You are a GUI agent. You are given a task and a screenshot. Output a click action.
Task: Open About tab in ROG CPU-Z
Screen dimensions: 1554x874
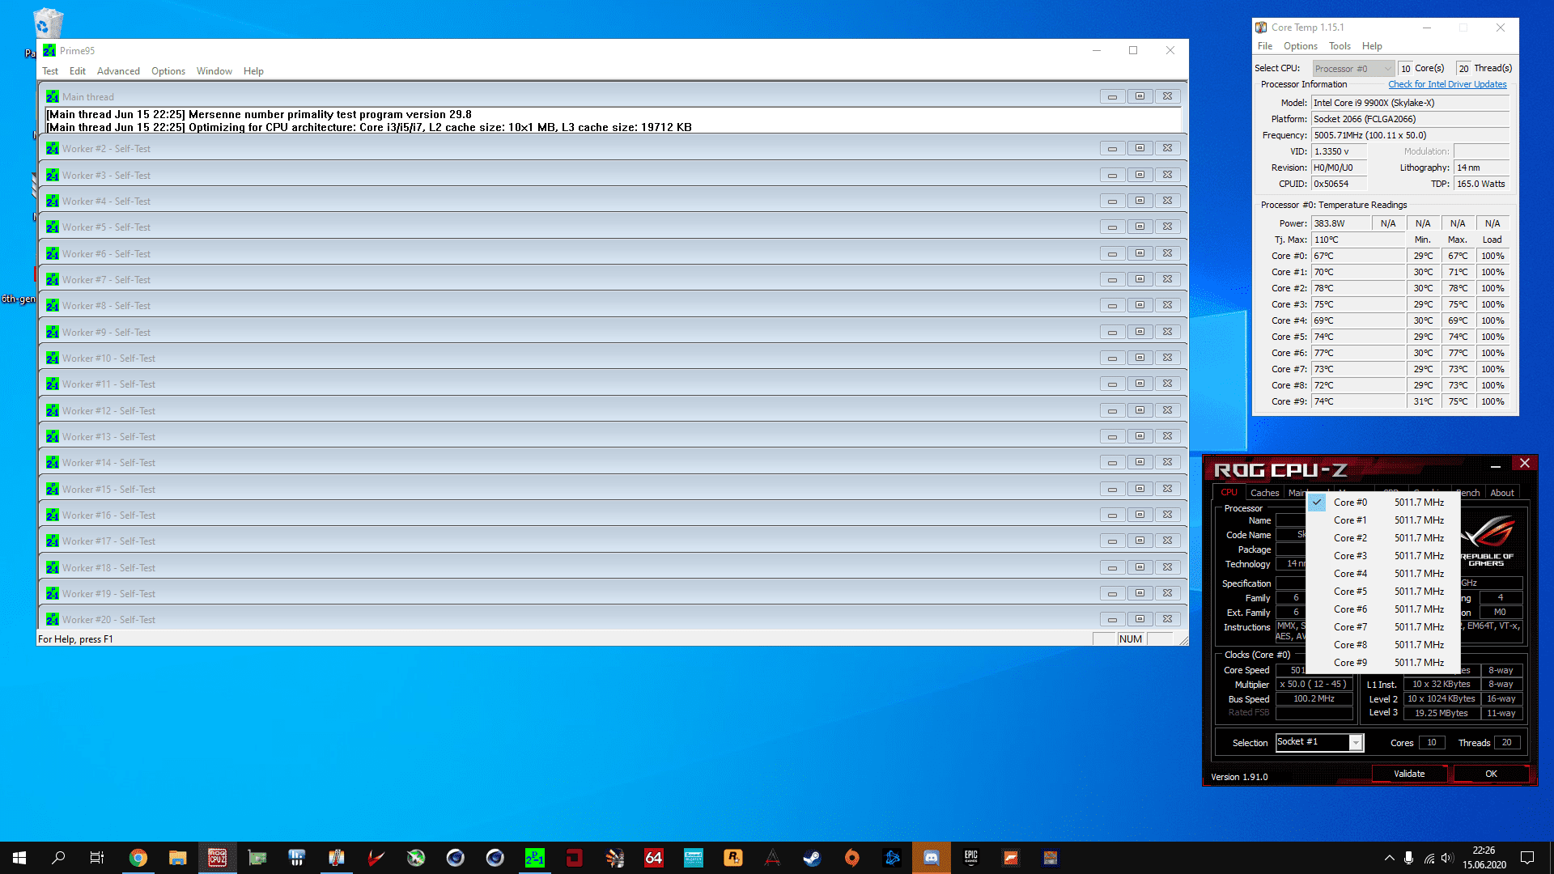click(x=1502, y=492)
